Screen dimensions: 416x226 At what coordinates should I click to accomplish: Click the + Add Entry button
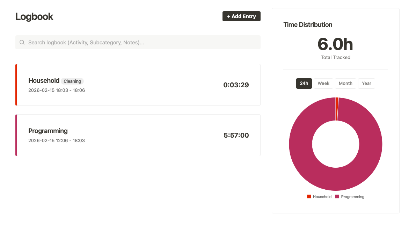[241, 16]
